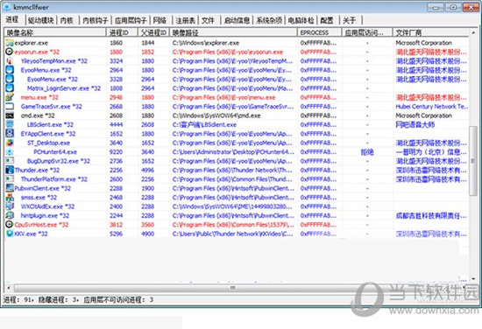Viewport: 482px width, 329px height.
Task: Click the cmd.exe console icon
Action: (10, 115)
